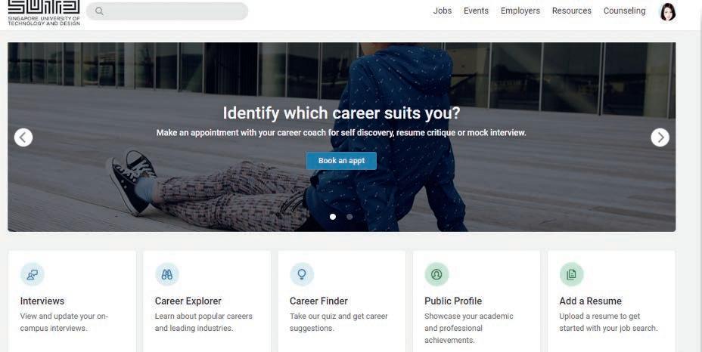The height and width of the screenshot is (352, 702).
Task: Open Career Explorer binoculars icon
Action: click(167, 275)
